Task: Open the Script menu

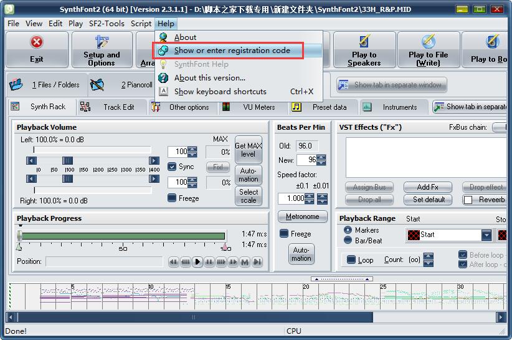Action: [x=141, y=24]
